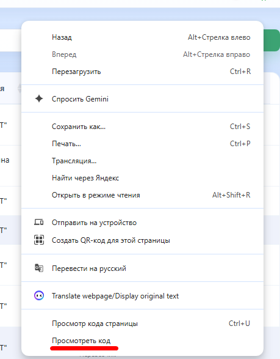The image size is (280, 359).
Task: Click the QR code icon
Action: (39, 240)
